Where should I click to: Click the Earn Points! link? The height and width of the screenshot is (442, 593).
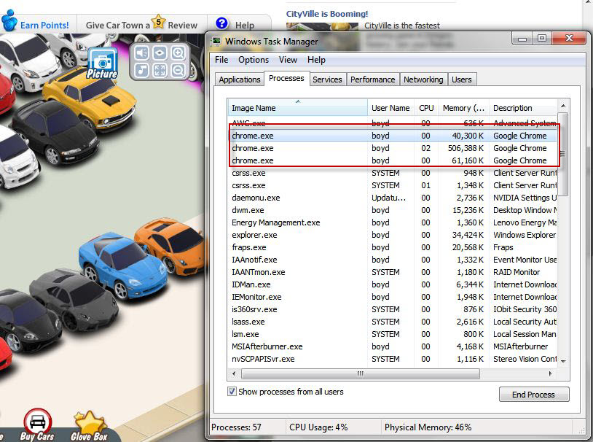pos(44,26)
